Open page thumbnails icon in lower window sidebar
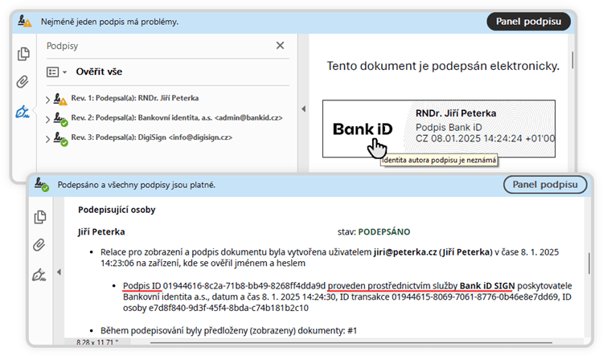Viewport: 607px width, 360px height. 40,217
